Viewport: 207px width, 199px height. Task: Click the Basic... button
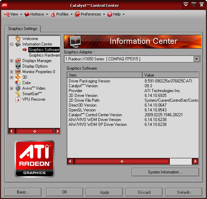[23, 192]
